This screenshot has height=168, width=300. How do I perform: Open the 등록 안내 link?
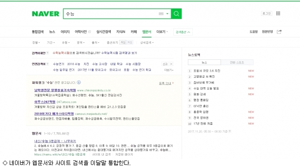(165, 83)
